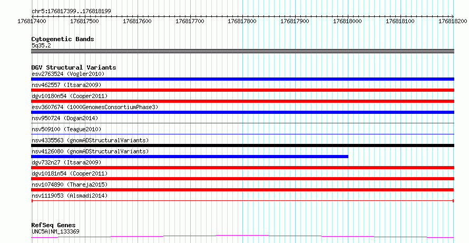This screenshot has height=243, width=469.
Task: Click the red dgv10181n54 feature bar
Action: [242, 179]
